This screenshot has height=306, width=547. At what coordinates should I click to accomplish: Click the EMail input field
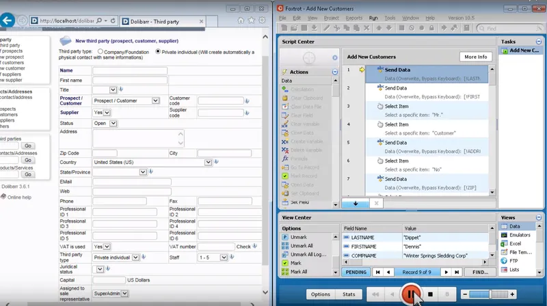point(132,182)
